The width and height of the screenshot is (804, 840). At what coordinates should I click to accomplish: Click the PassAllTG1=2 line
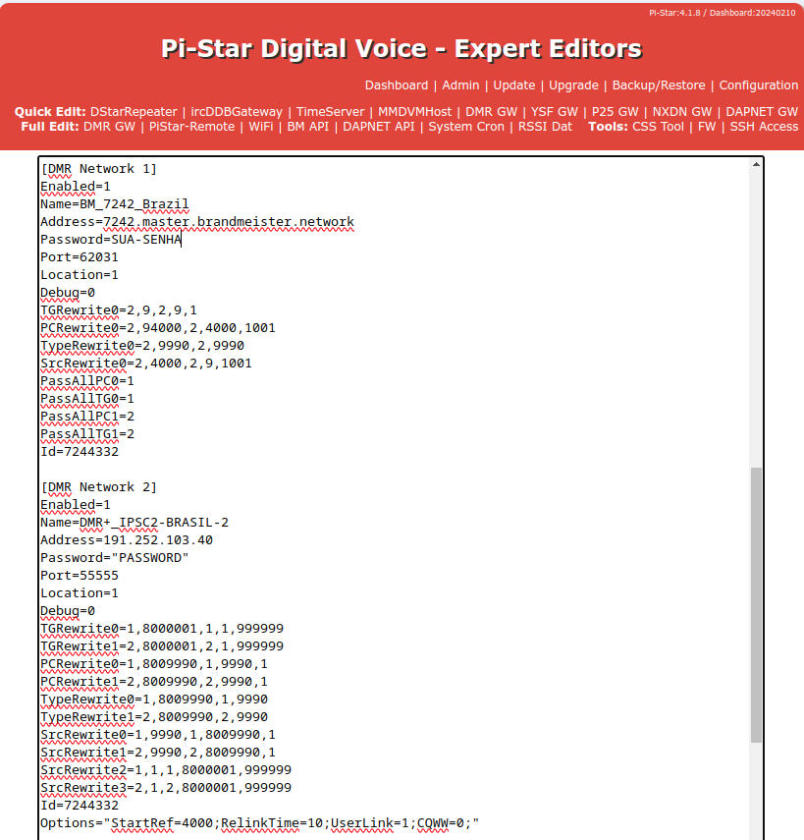[x=87, y=434]
